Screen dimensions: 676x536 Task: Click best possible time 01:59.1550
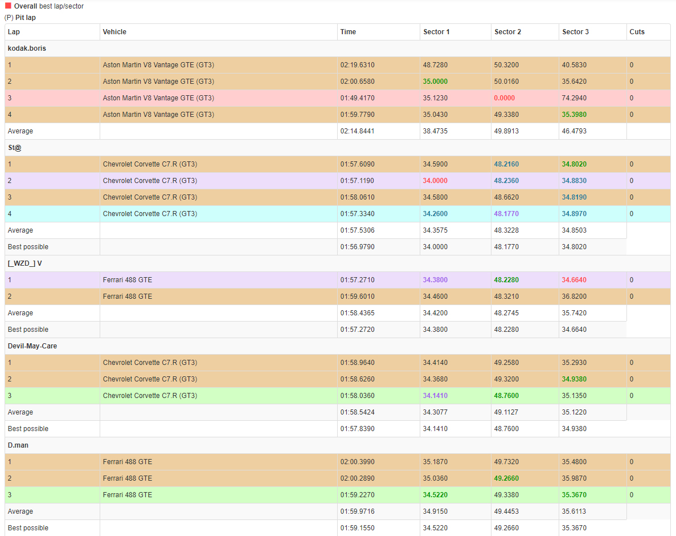358,528
